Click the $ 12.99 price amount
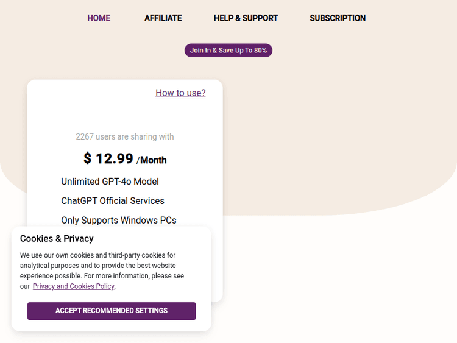 [x=108, y=158]
